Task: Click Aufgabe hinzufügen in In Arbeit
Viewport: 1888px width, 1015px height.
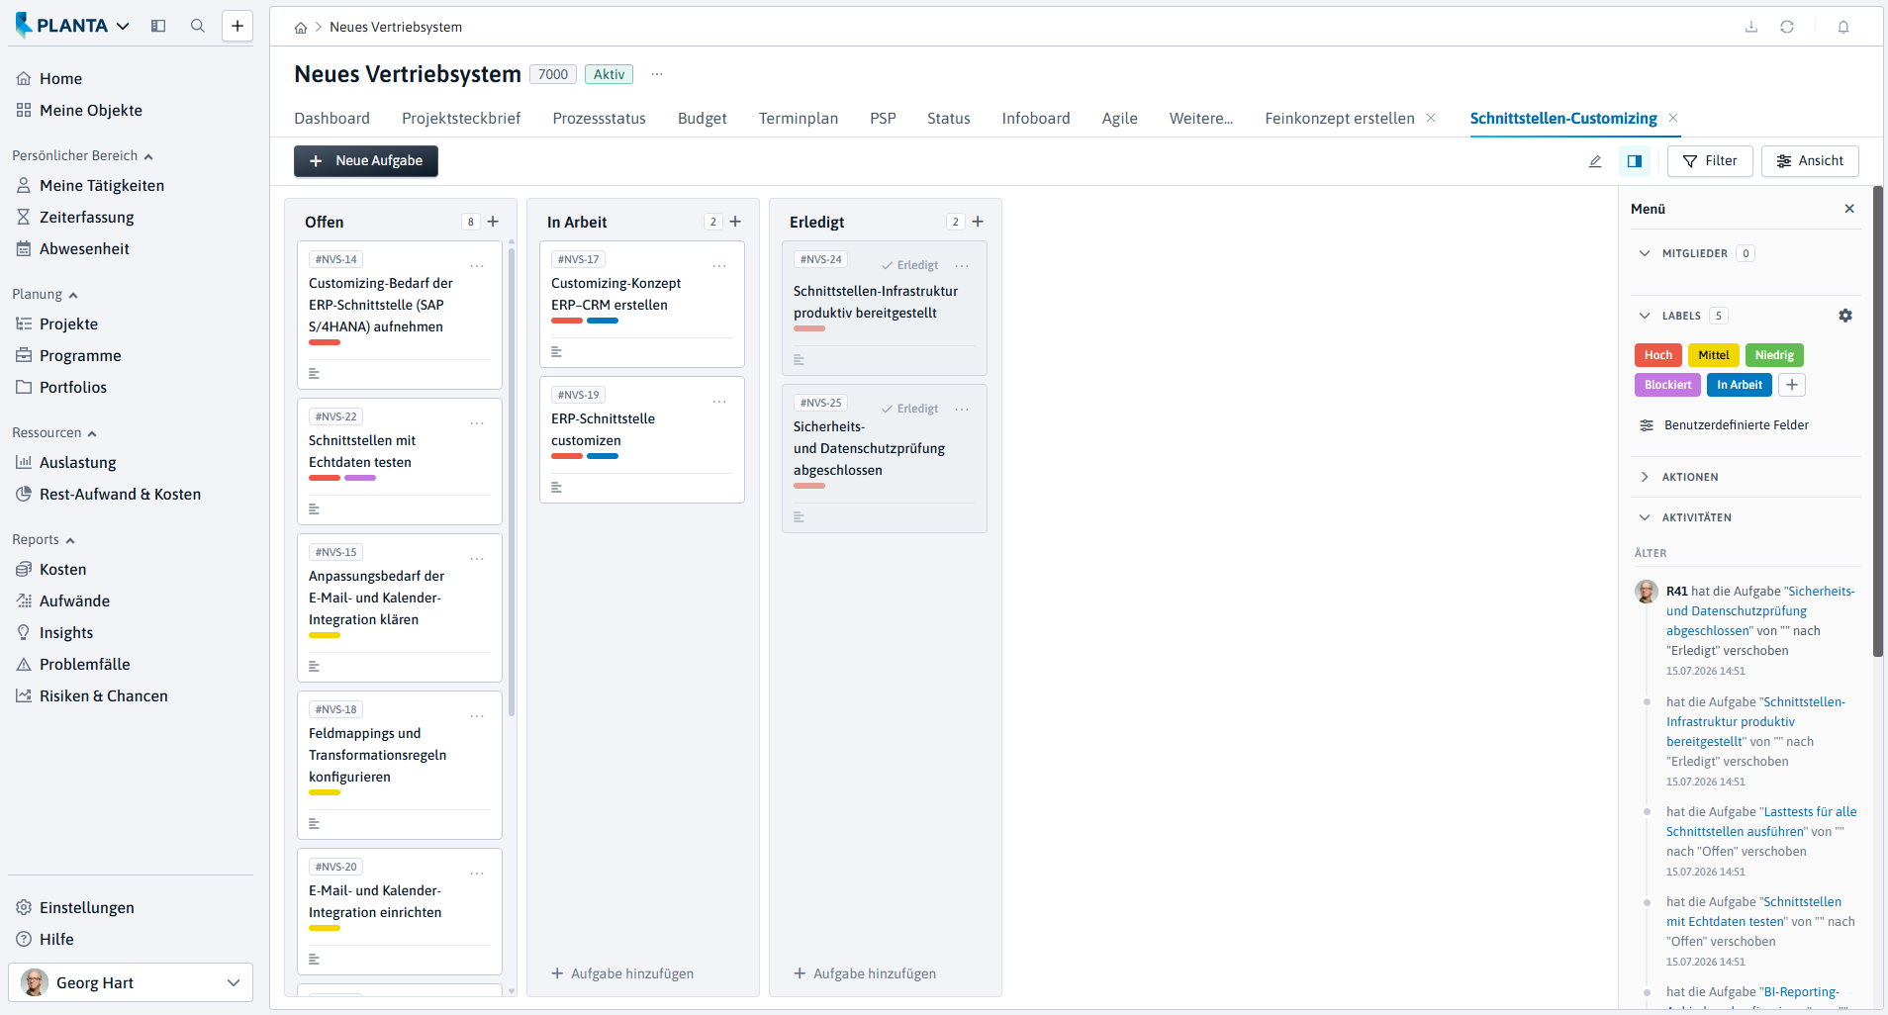Action: tap(622, 973)
